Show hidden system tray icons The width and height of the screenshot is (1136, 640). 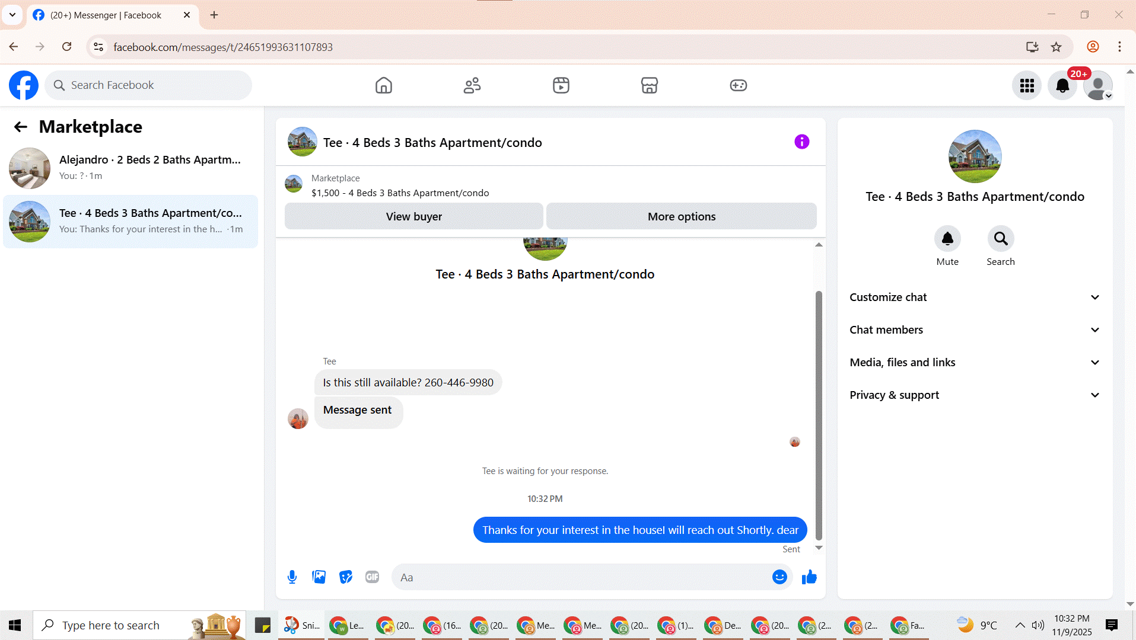[1020, 625]
